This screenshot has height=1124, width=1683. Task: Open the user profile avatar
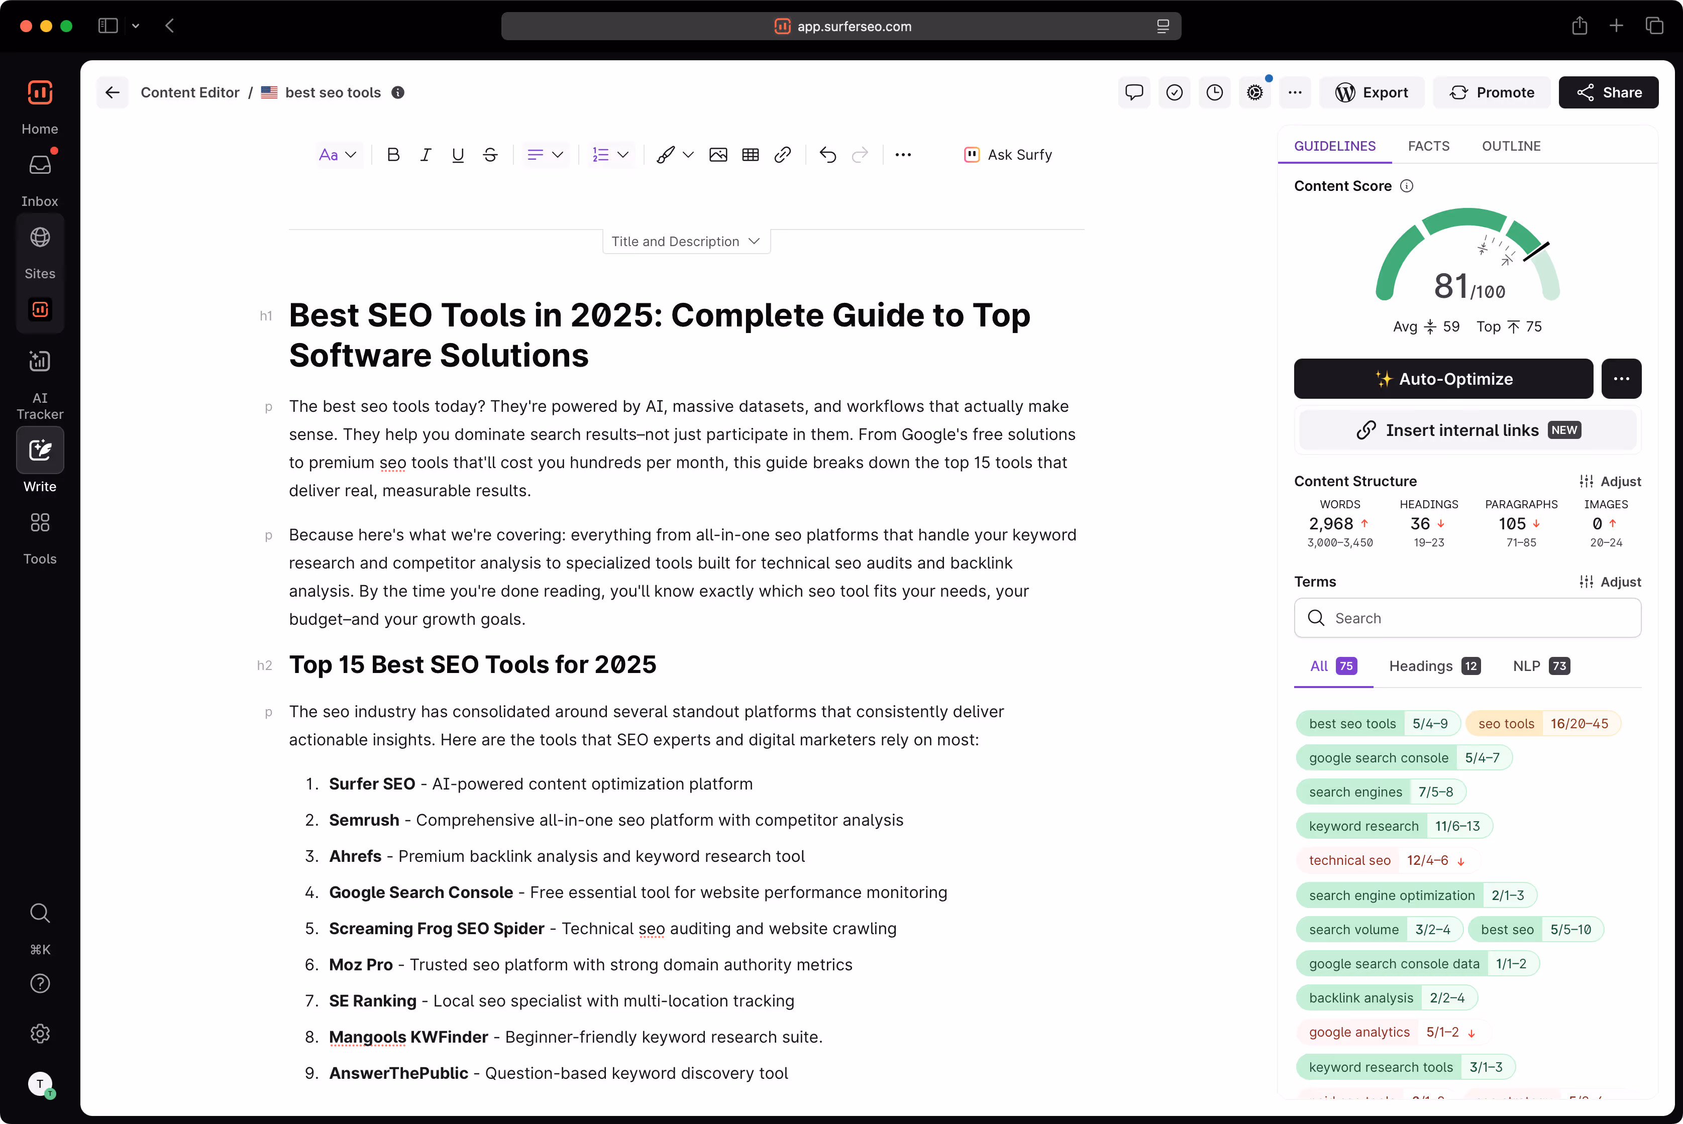pyautogui.click(x=40, y=1084)
